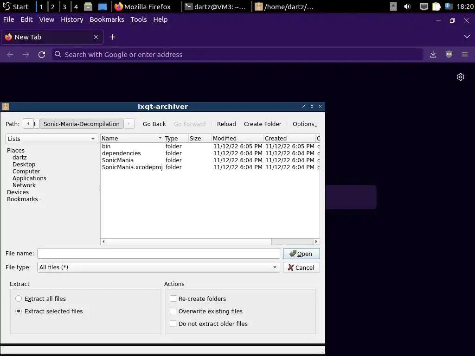Image resolution: width=475 pixels, height=356 pixels.
Task: Close the New Tab tab
Action: point(96,37)
